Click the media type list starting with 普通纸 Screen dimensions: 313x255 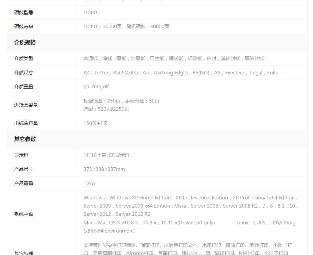pos(173,59)
